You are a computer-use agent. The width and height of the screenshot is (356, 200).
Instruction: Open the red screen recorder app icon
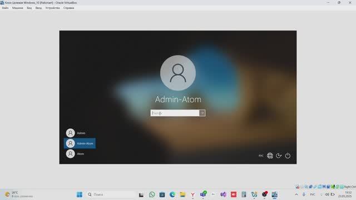pos(234,194)
